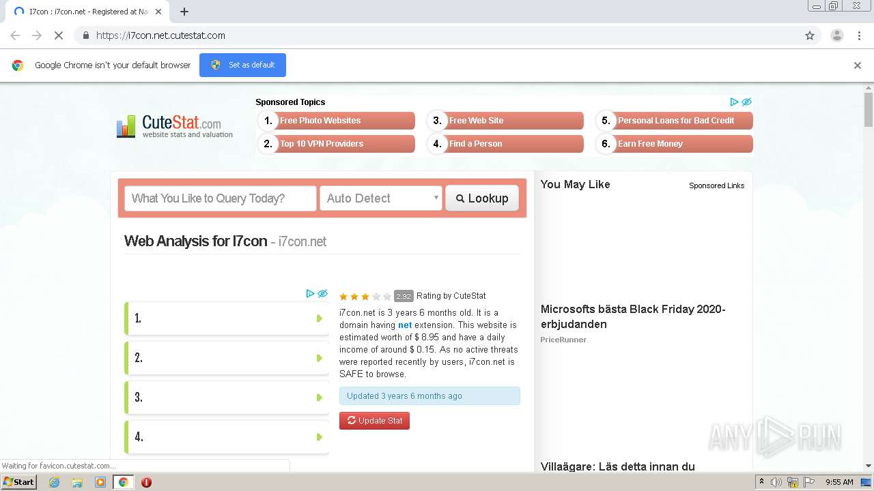Image resolution: width=874 pixels, height=491 pixels.
Task: Click ad list item number 1
Action: 227,318
